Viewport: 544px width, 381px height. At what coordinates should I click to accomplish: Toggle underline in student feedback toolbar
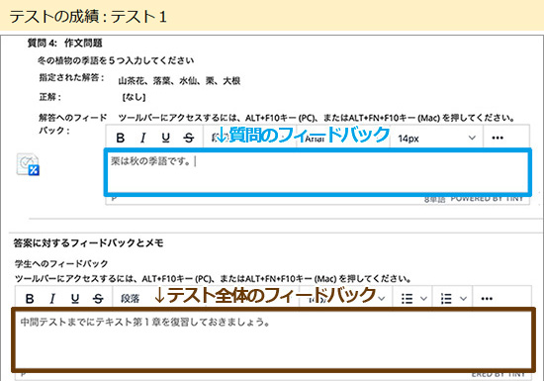75,299
